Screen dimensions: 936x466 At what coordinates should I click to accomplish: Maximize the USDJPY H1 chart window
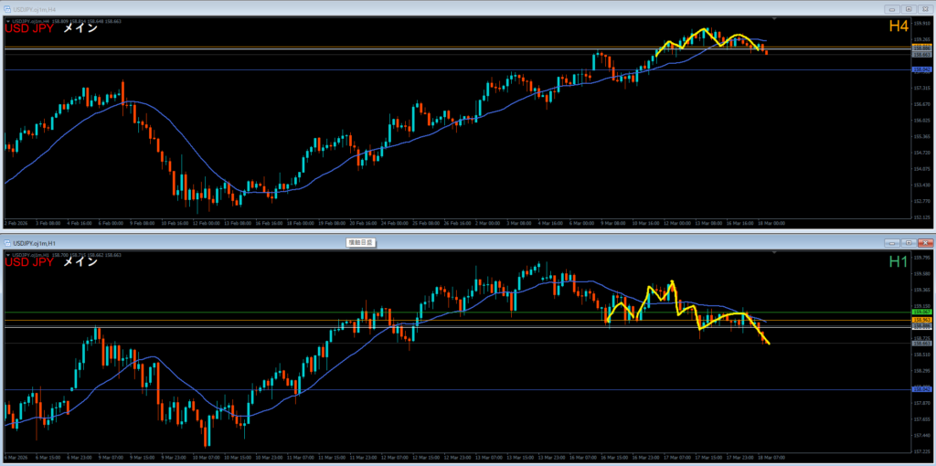907,243
